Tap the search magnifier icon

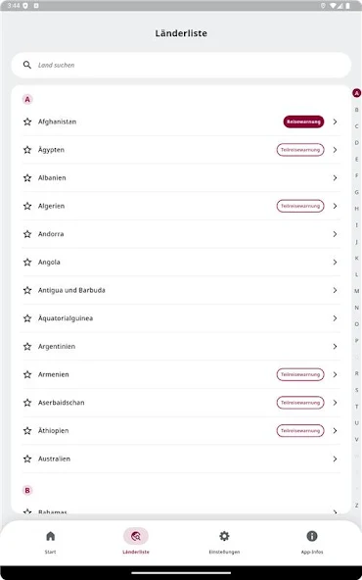[27, 65]
